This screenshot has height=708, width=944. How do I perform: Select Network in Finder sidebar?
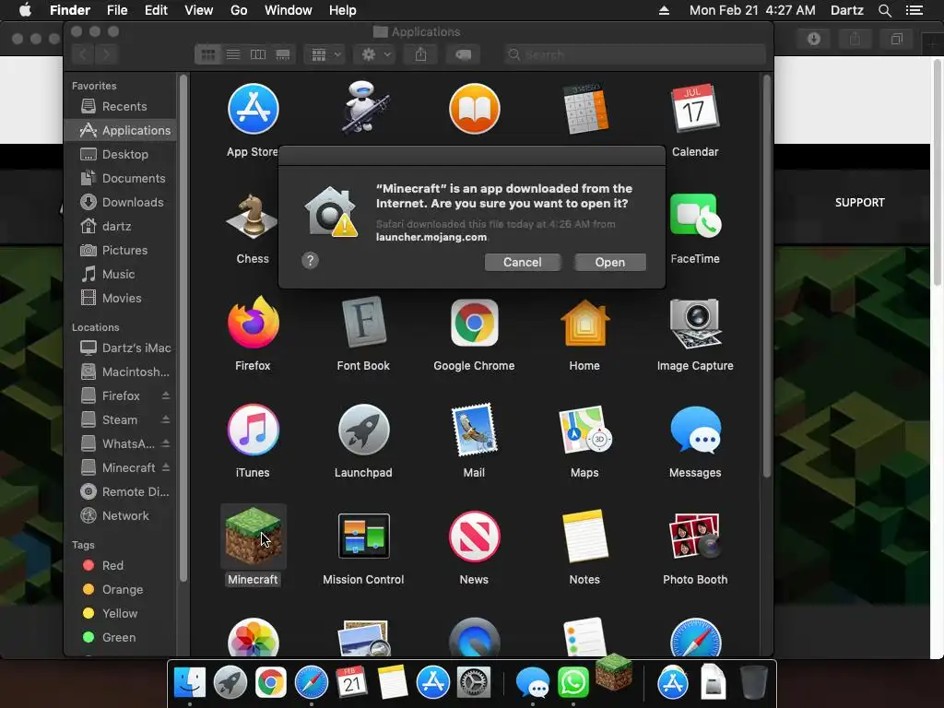pyautogui.click(x=121, y=515)
